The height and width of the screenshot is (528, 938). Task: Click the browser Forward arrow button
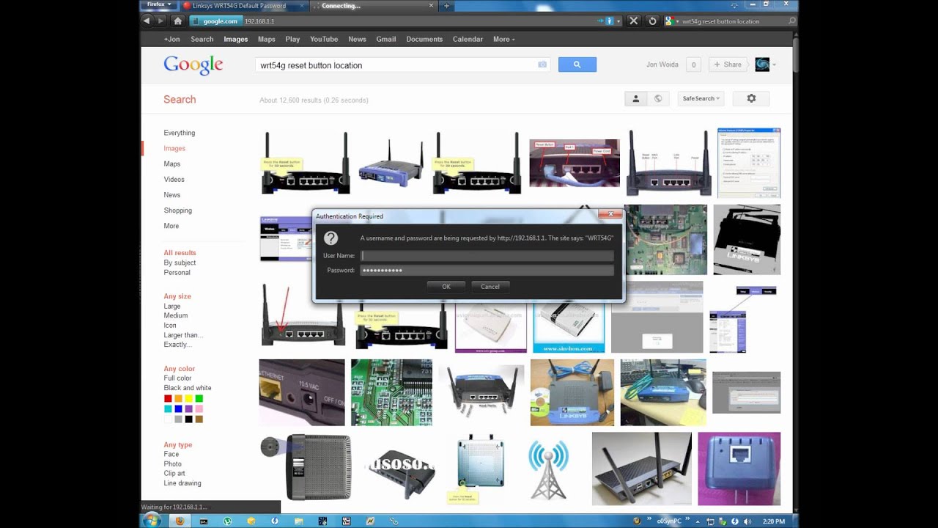click(161, 21)
